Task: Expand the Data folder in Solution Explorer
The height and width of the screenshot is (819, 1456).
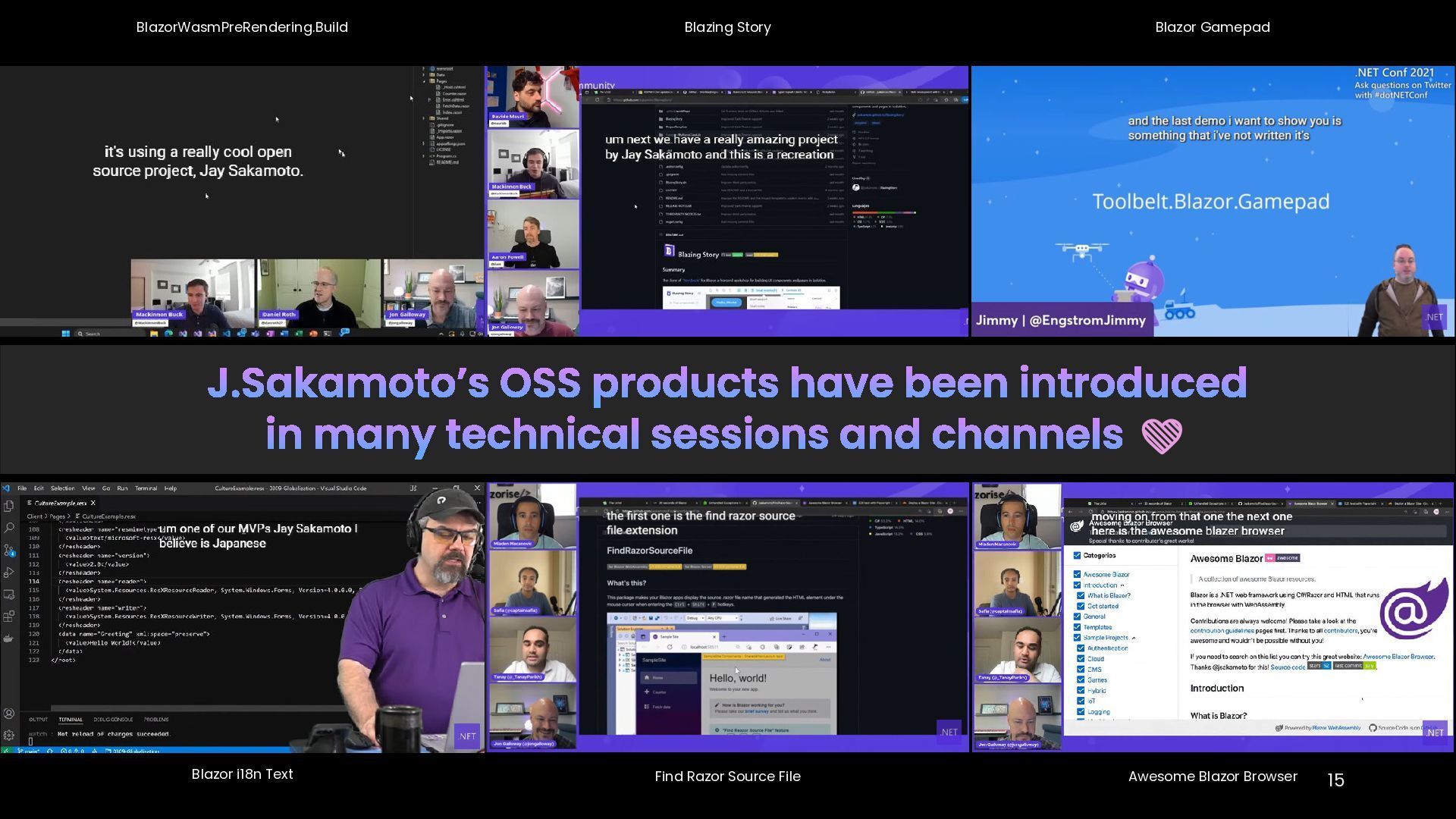Action: [x=425, y=75]
